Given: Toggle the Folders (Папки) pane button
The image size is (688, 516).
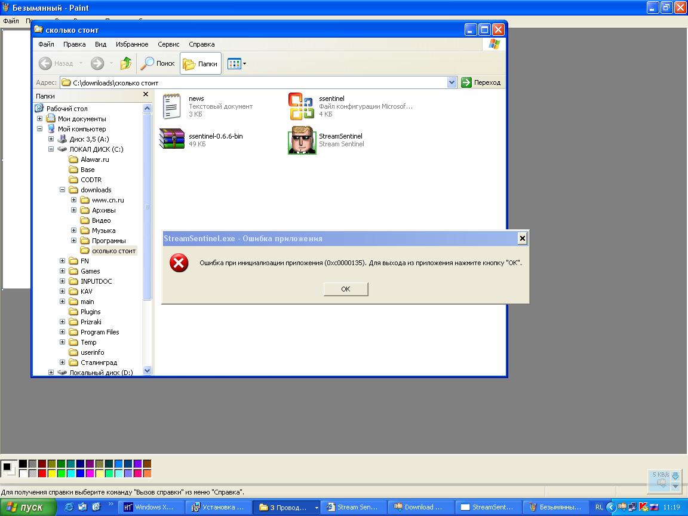Looking at the screenshot, I should click(201, 64).
